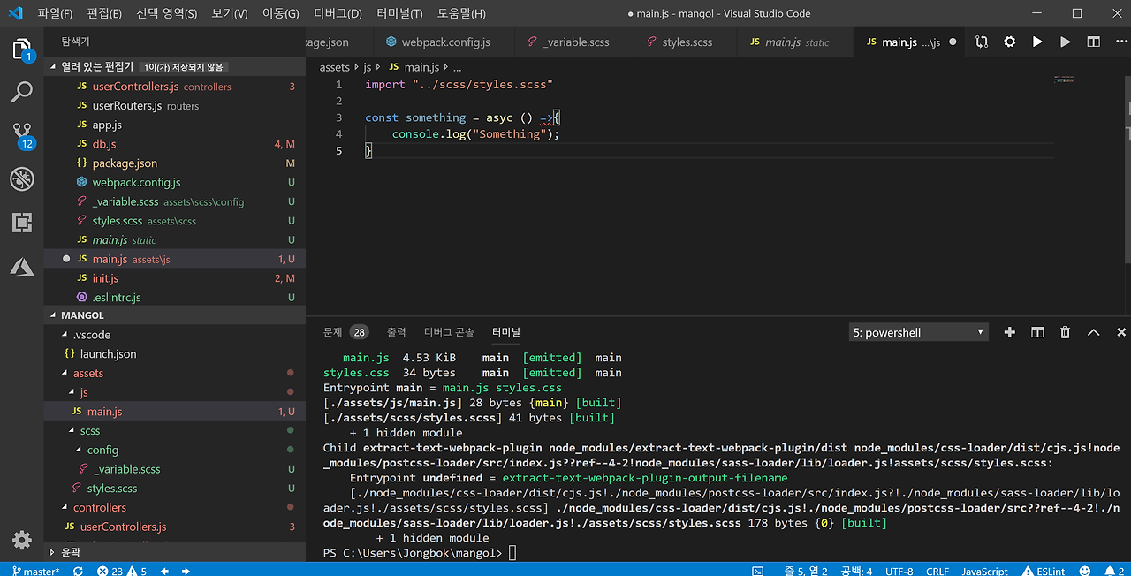Open the Debug view icon
1131x576 pixels.
[22, 178]
